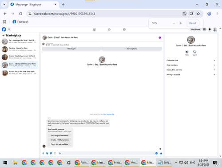Open Arecio Studio Apartment for Rent conversation

[20, 57]
